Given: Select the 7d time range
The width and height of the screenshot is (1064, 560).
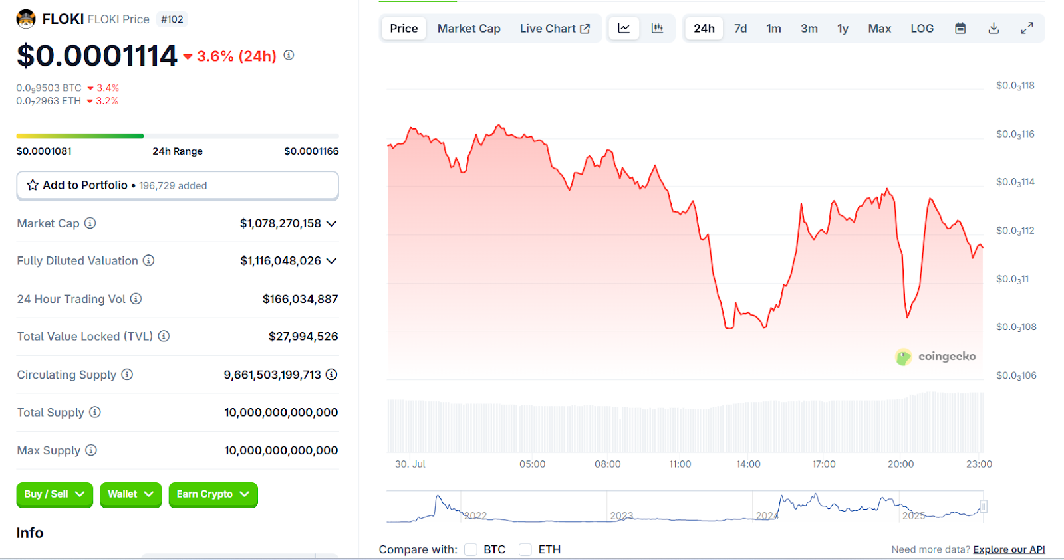Looking at the screenshot, I should [740, 28].
